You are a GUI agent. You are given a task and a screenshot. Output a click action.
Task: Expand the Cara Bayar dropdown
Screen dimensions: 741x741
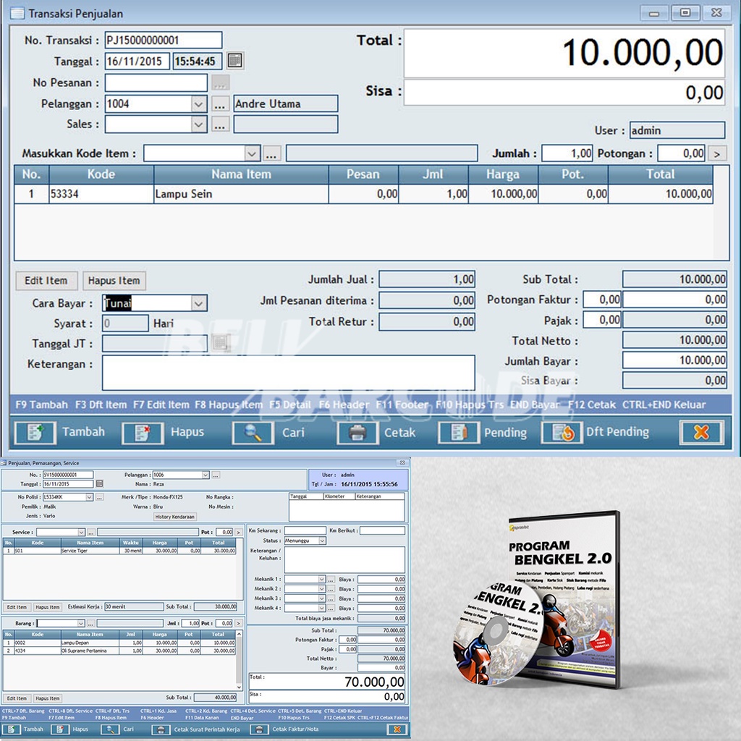[199, 303]
